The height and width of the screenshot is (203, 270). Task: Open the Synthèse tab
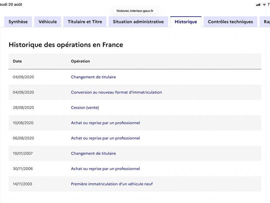(18, 22)
